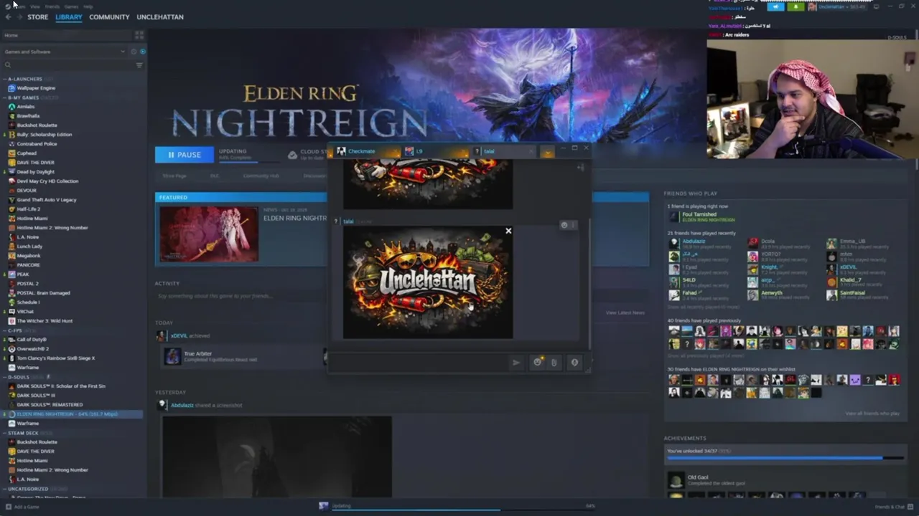
Task: Open the featured news thumbnail image
Action: [x=209, y=234]
